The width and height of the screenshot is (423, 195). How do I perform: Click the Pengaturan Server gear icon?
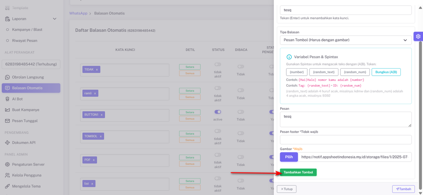7,164
